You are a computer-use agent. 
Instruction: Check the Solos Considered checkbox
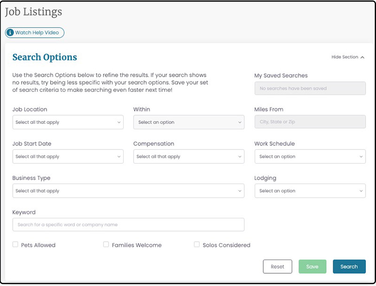coord(196,245)
